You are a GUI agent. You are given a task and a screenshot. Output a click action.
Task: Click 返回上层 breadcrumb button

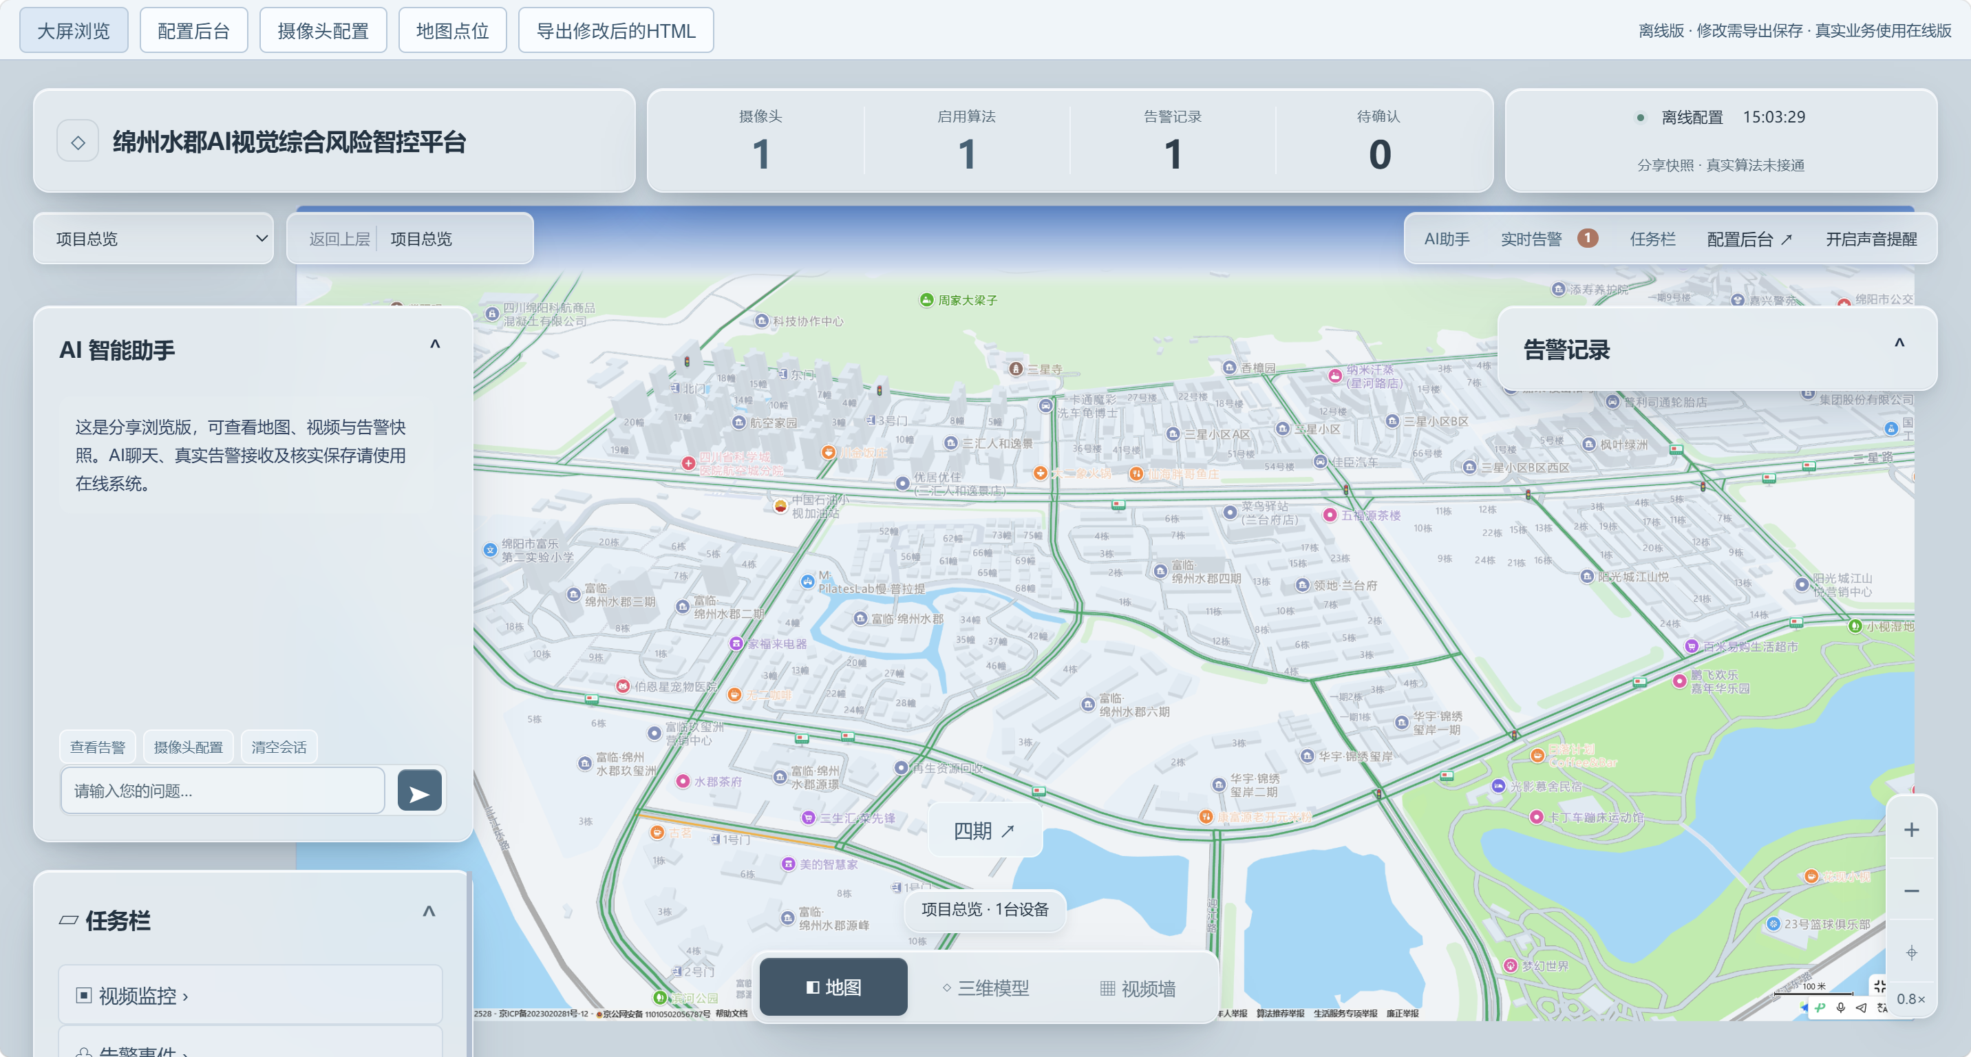click(339, 239)
